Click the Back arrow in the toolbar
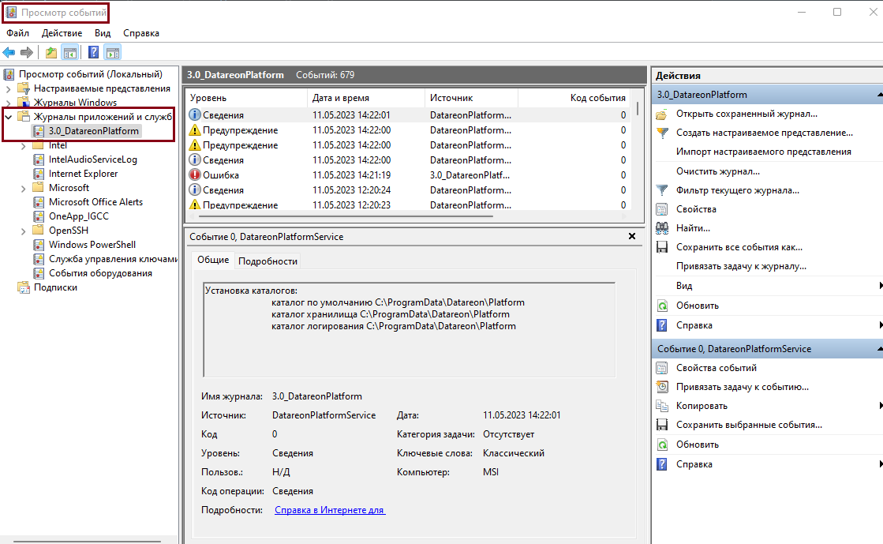The width and height of the screenshot is (883, 544). pyautogui.click(x=9, y=53)
